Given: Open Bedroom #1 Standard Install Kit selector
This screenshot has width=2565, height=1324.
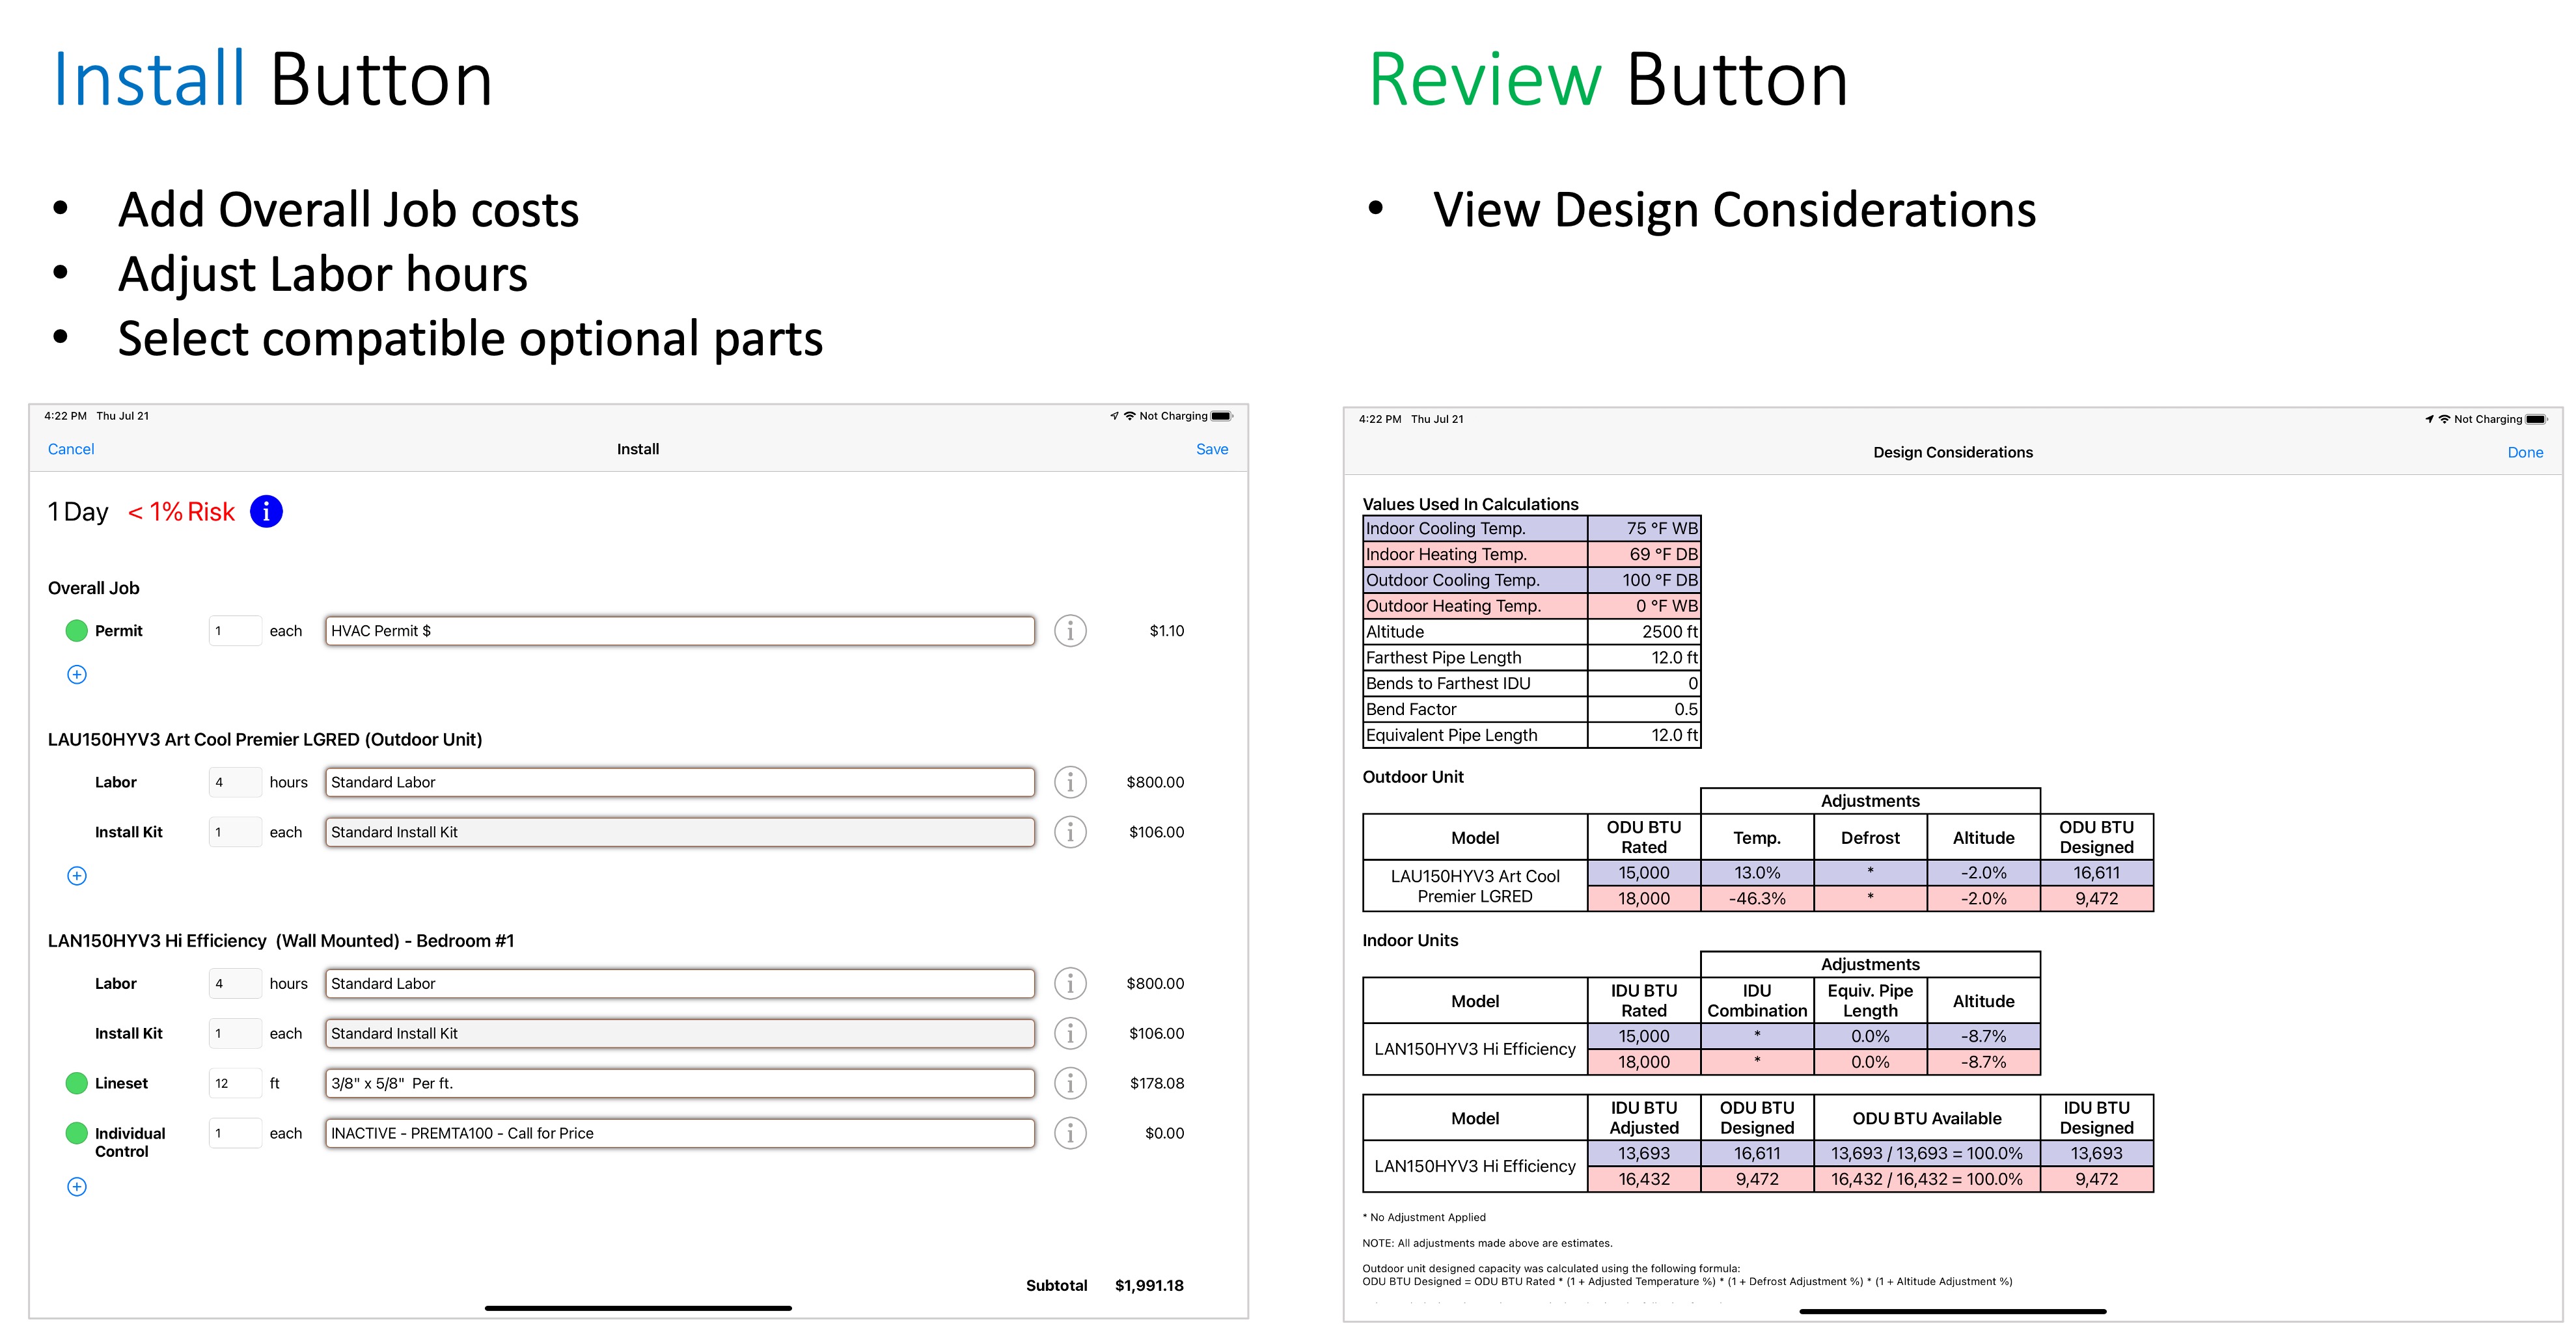Looking at the screenshot, I should 680,1033.
